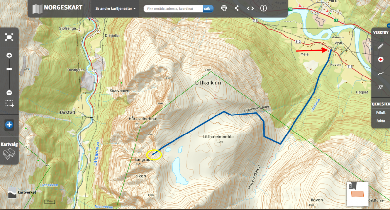The height and width of the screenshot is (210, 390).
Task: Click the overview minimap thumbnail
Action: 358,194
